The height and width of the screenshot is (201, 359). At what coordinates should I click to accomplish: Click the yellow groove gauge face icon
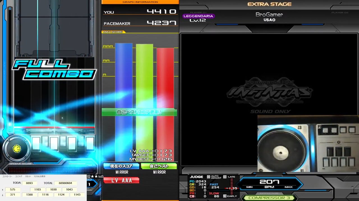coord(17,149)
